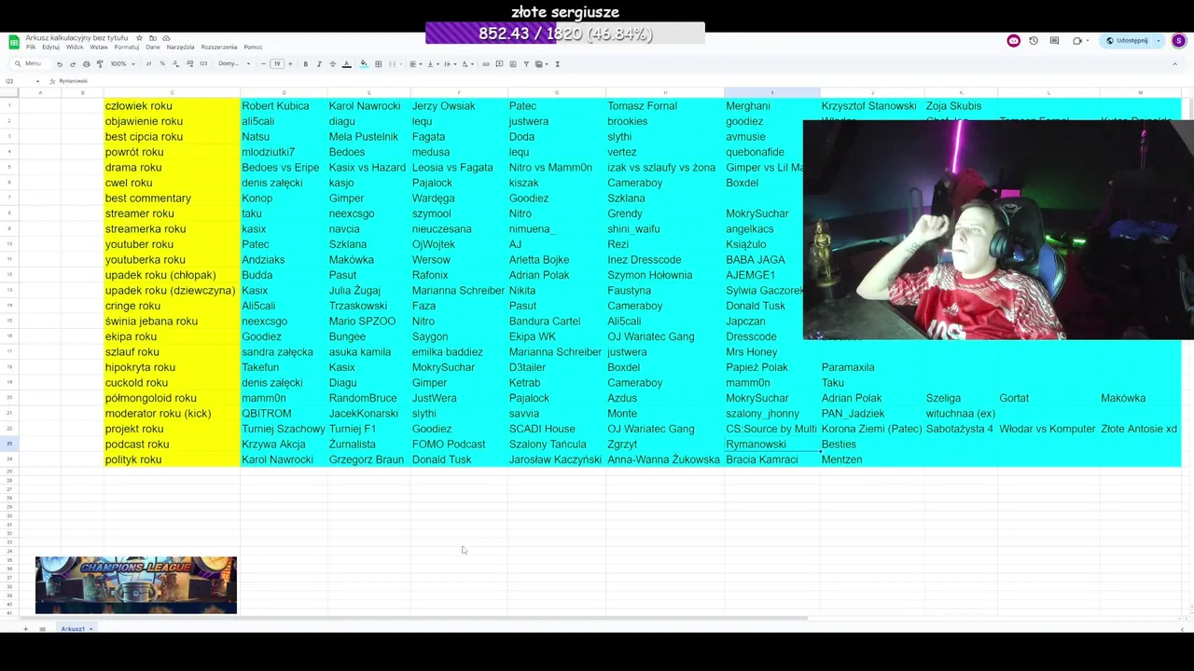Open vertical align dropdown

tap(433, 64)
